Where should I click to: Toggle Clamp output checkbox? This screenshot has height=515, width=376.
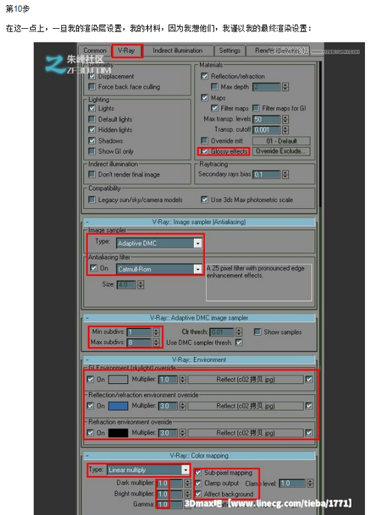[198, 483]
